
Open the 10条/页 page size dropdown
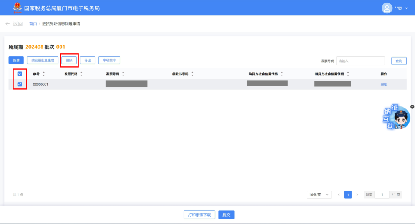pyautogui.click(x=319, y=195)
